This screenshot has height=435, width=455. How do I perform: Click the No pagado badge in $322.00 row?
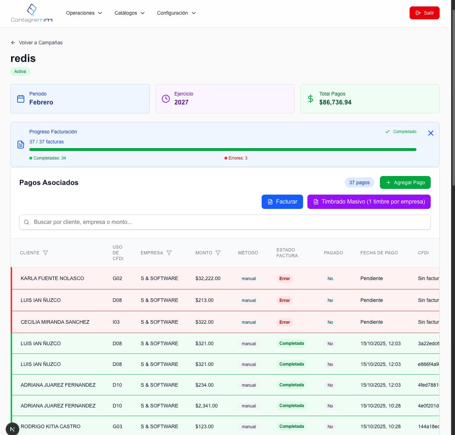coord(330,322)
